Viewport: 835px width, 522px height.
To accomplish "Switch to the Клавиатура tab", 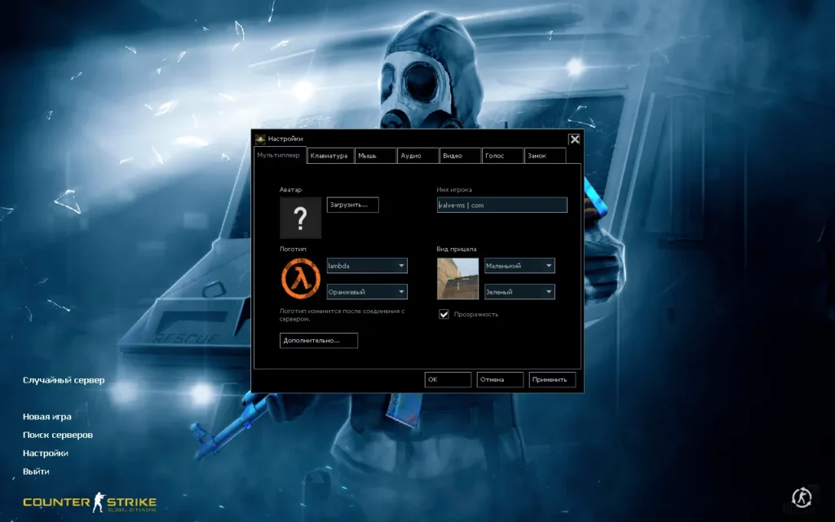I will (x=330, y=156).
